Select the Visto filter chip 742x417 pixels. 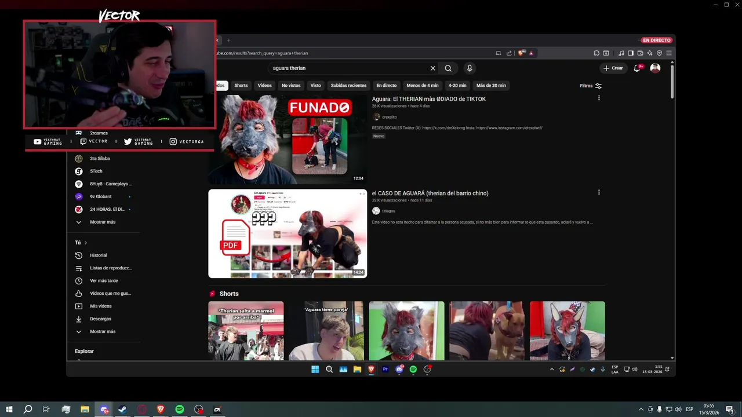(315, 86)
